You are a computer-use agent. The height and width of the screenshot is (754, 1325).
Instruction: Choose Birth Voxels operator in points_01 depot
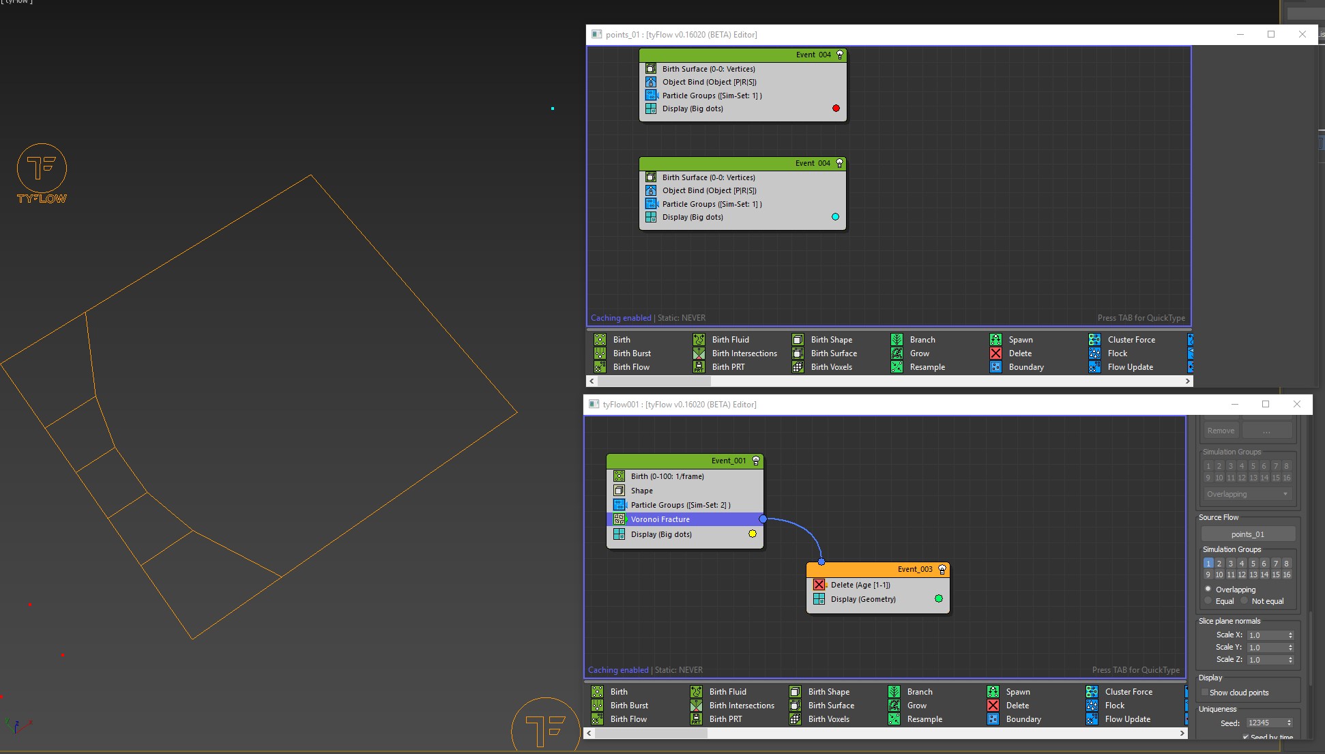tap(822, 367)
